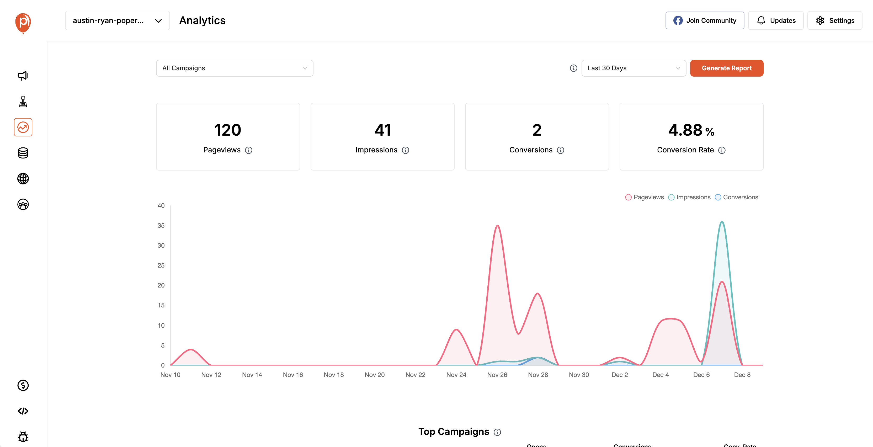This screenshot has height=447, width=873.
Task: Click the globe icon in sidebar
Action: tap(23, 179)
